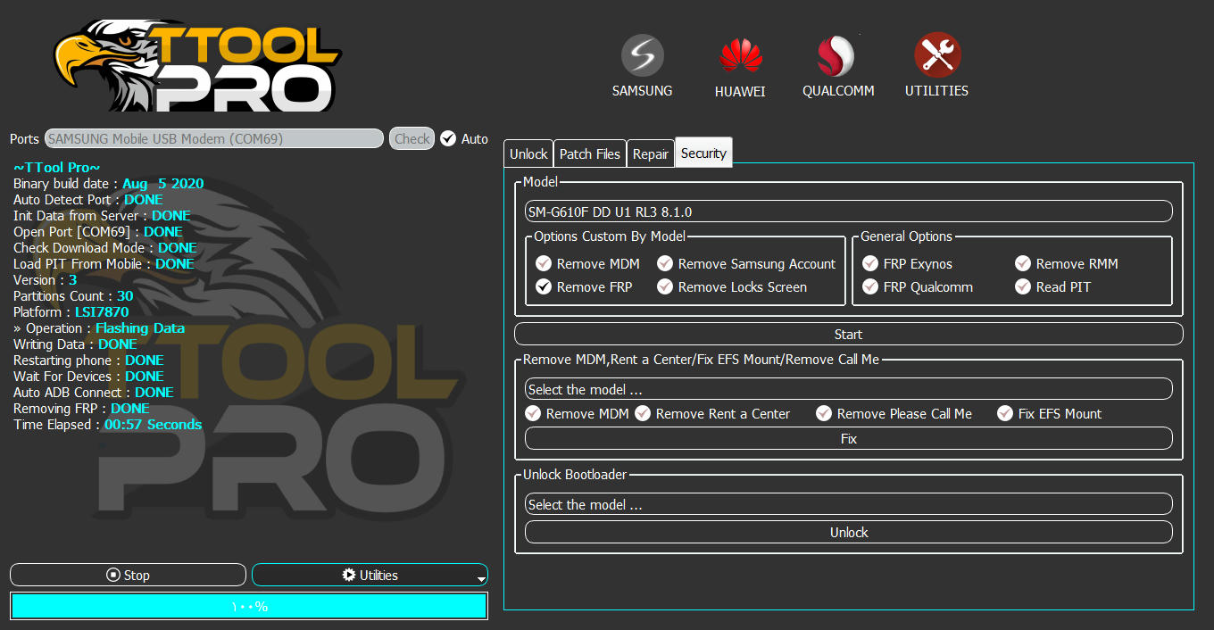Toggle the Fix EFS Mount checkbox
The width and height of the screenshot is (1214, 630).
(x=1004, y=413)
